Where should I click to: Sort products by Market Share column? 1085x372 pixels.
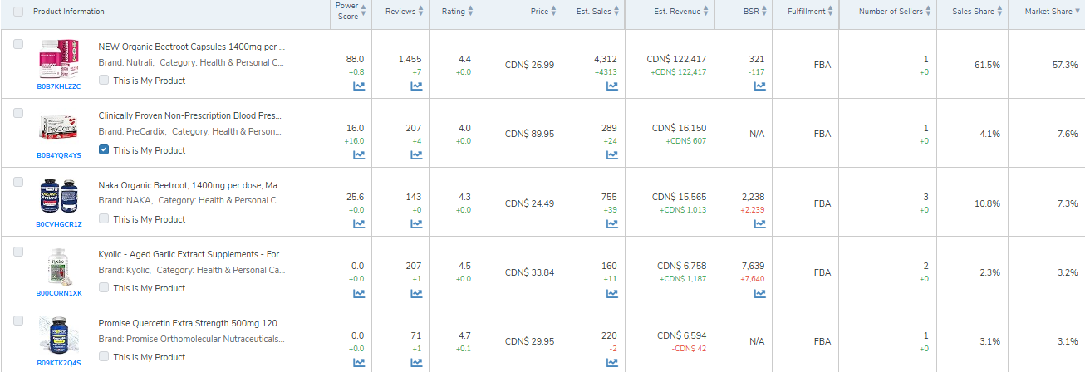(1048, 12)
